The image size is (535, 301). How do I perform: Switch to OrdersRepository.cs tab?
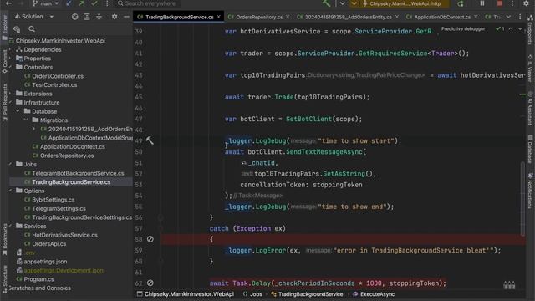tap(258, 17)
